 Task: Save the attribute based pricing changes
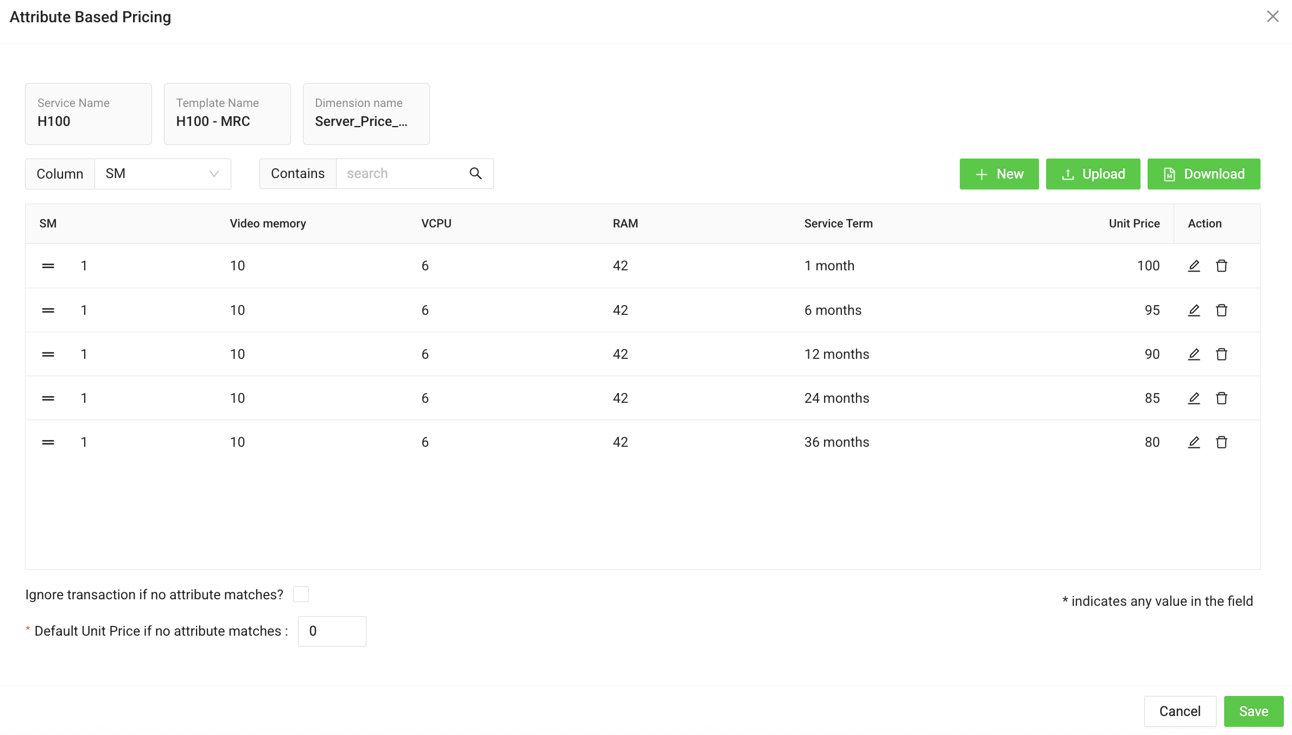tap(1253, 711)
